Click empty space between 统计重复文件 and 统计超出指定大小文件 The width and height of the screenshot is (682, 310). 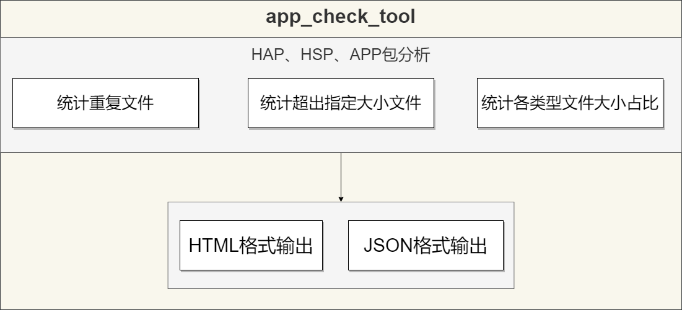tap(223, 103)
